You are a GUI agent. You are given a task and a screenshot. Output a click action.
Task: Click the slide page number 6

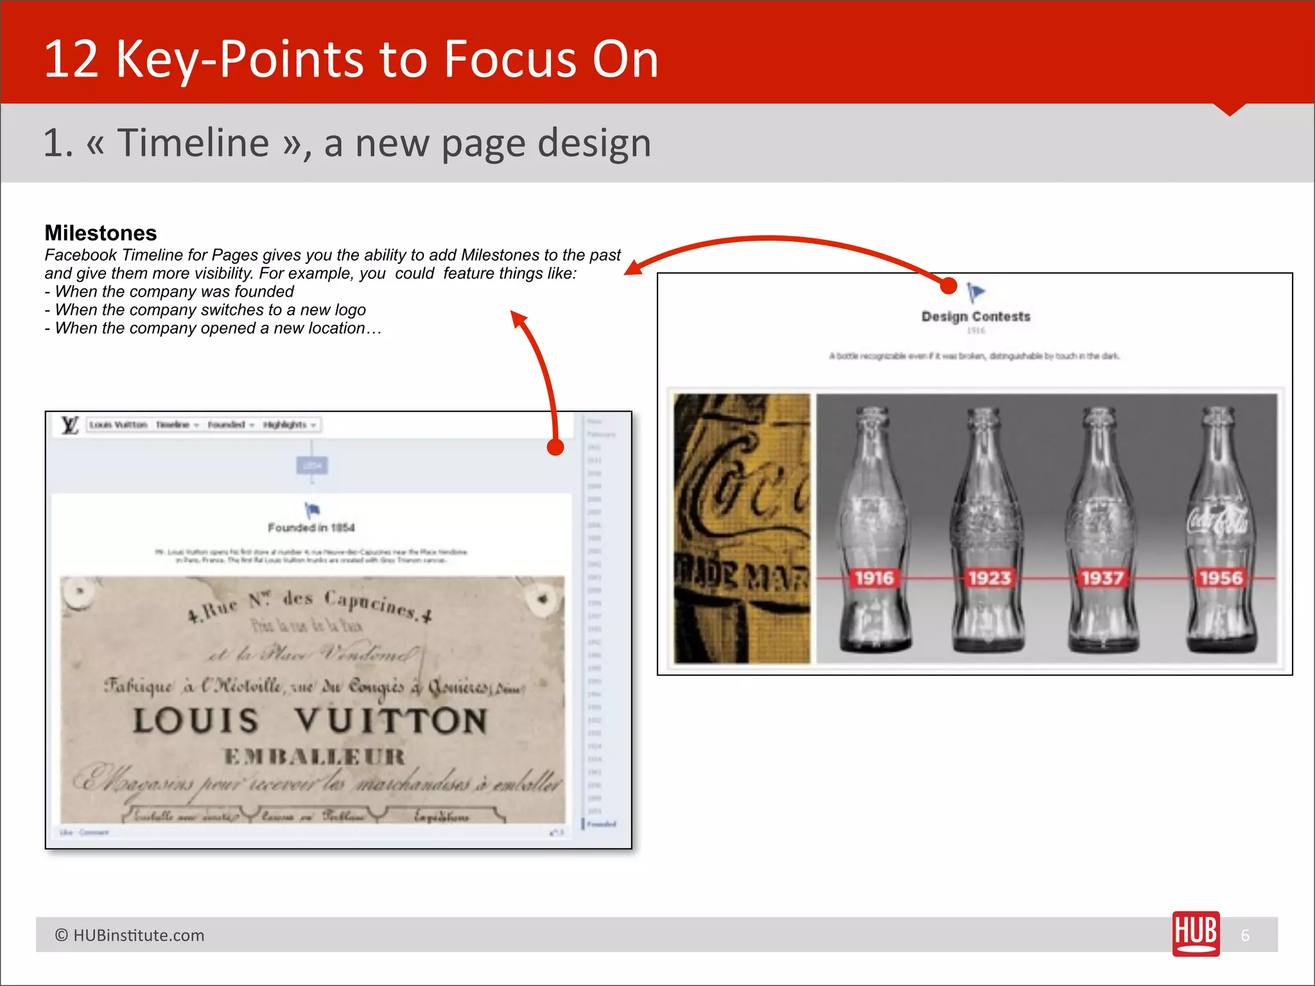click(1245, 935)
